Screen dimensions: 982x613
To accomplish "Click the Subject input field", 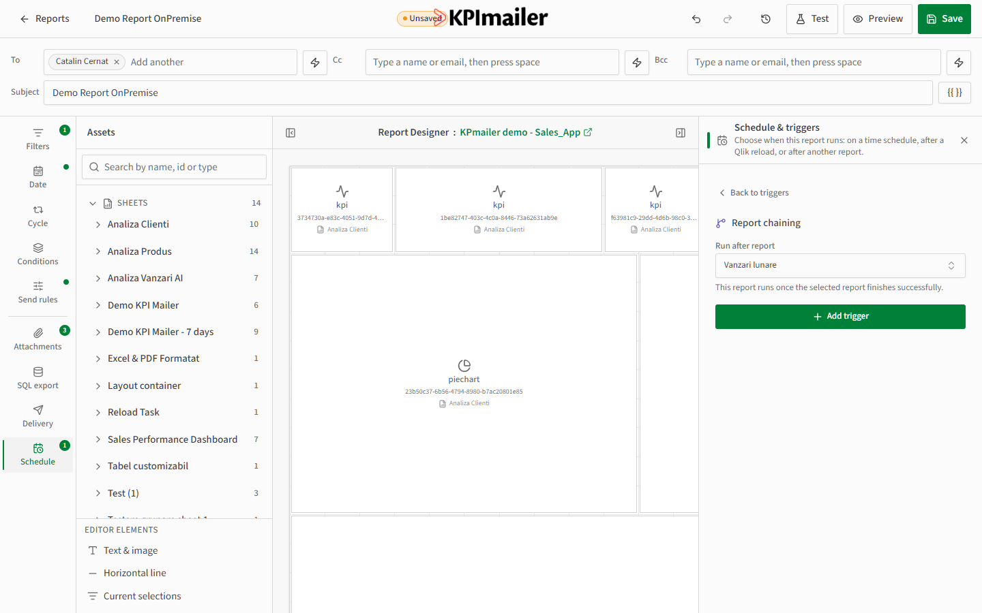I will tap(488, 93).
